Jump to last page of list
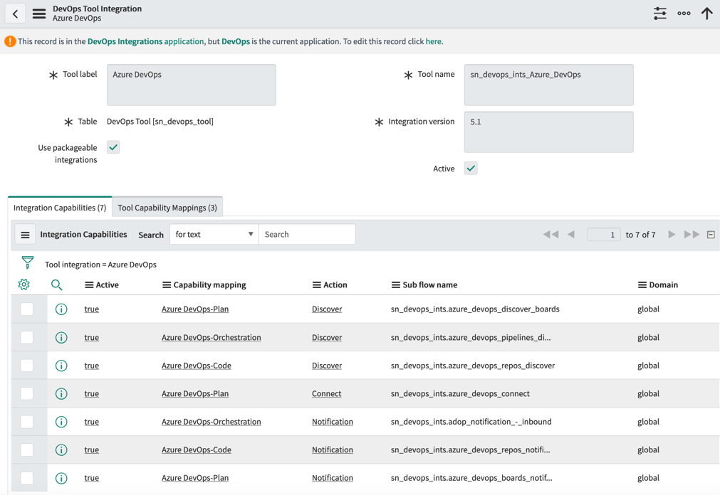This screenshot has height=495, width=720. click(692, 235)
